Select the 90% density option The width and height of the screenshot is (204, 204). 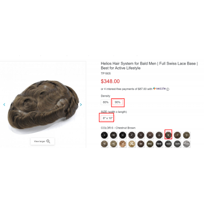(117, 102)
